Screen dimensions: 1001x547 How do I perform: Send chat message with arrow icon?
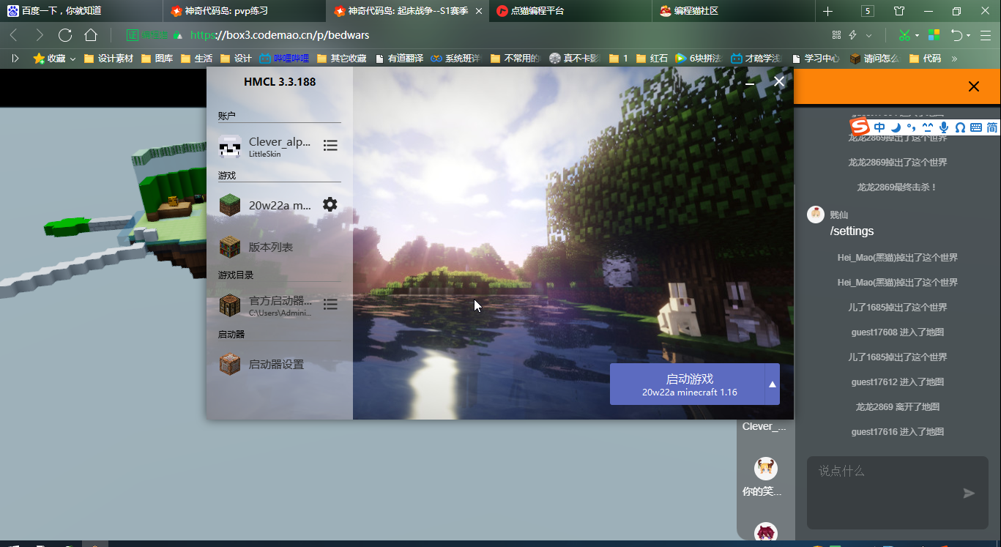click(969, 493)
